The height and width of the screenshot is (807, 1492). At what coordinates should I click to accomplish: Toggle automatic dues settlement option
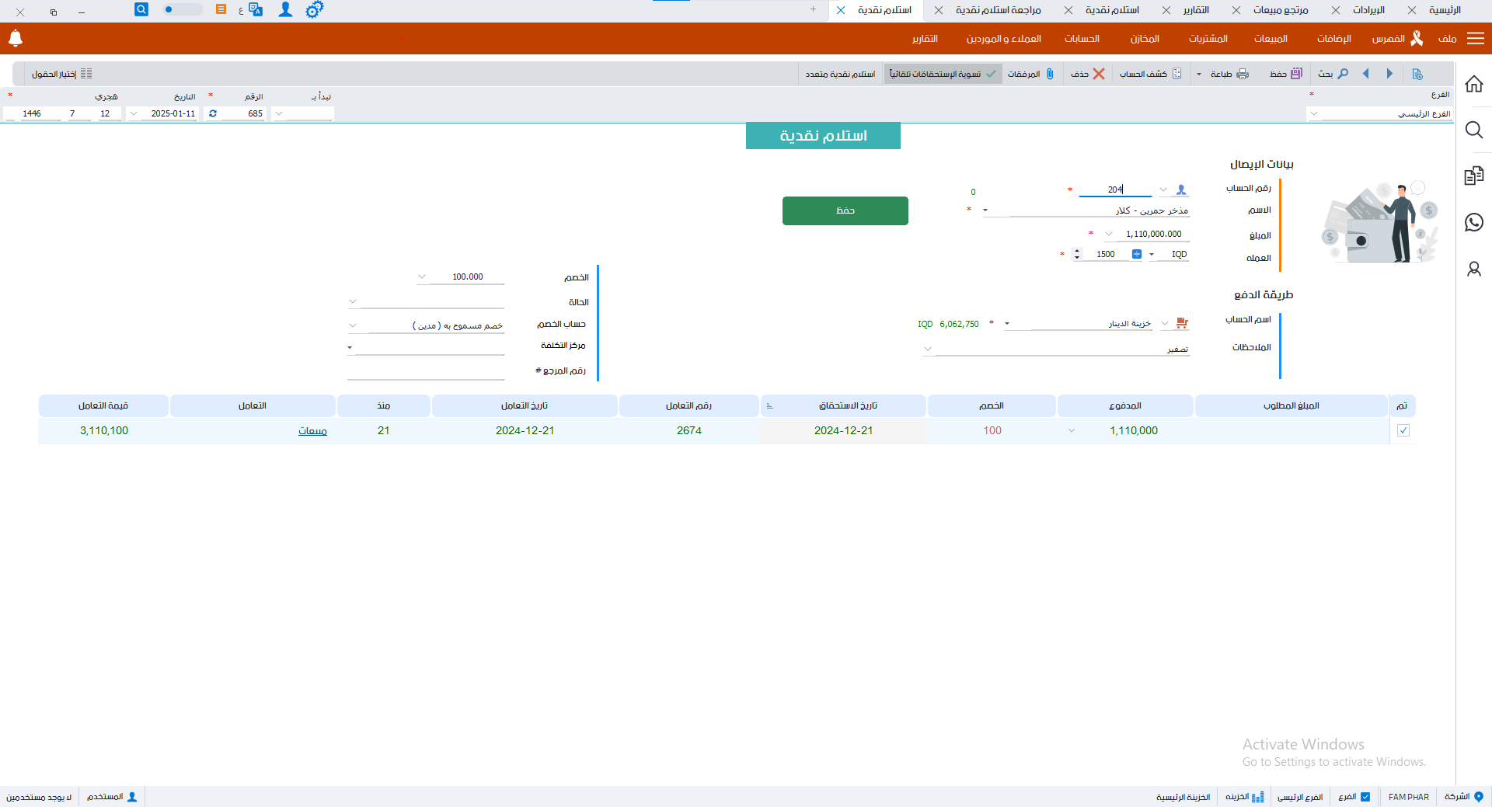point(943,74)
